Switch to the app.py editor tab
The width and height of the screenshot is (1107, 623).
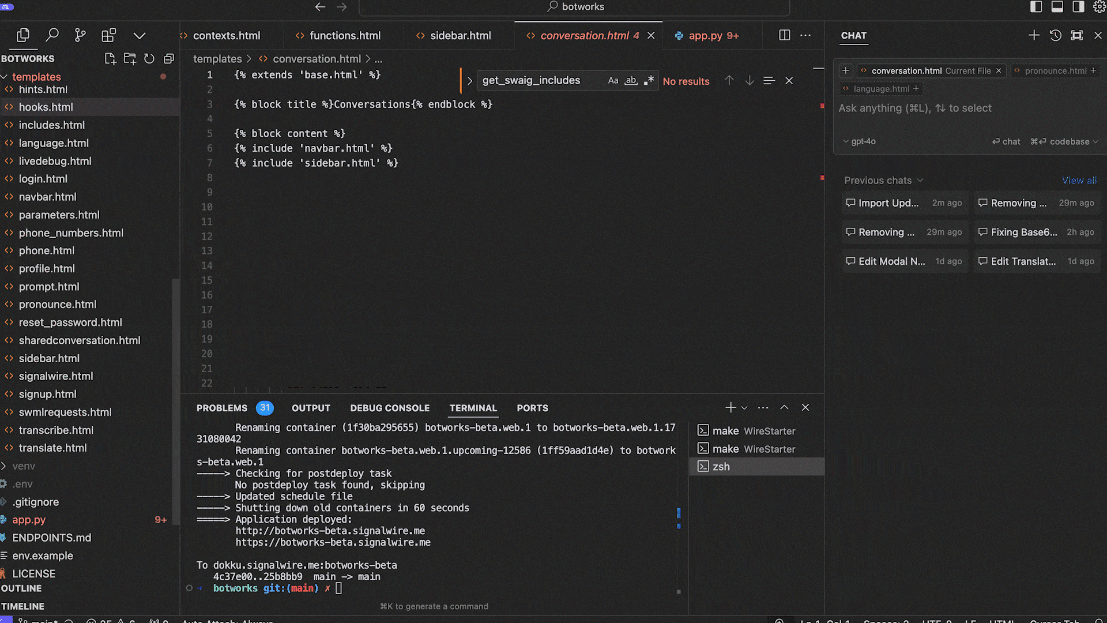click(706, 36)
